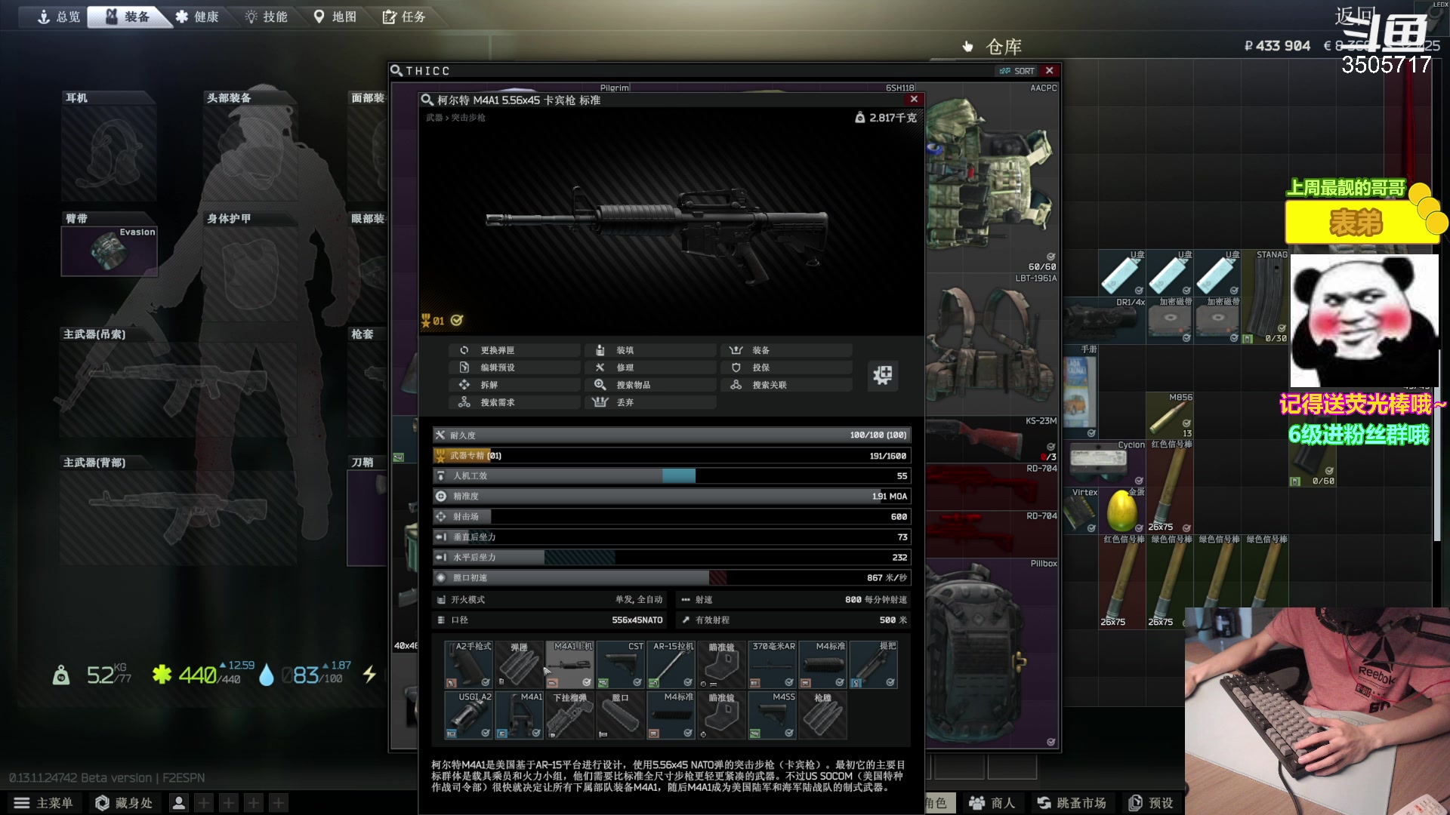The image size is (1450, 815).
Task: Select AR-15拉机 charging handle slot
Action: (x=671, y=664)
